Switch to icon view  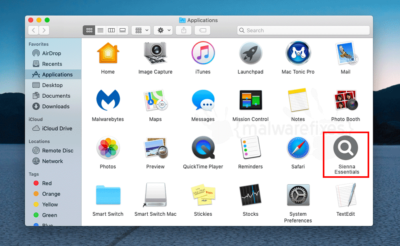(89, 30)
